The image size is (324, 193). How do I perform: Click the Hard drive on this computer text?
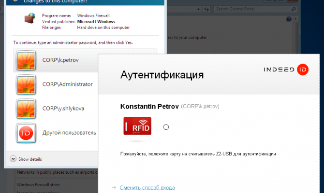pyautogui.click(x=103, y=28)
